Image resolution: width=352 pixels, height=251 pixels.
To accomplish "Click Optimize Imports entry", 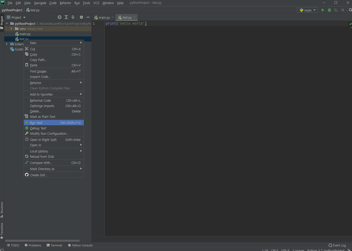I will tap(54, 106).
